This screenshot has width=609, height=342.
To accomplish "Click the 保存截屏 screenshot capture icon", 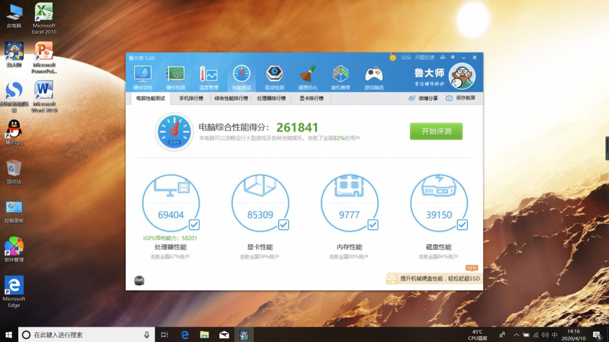I will [x=449, y=98].
